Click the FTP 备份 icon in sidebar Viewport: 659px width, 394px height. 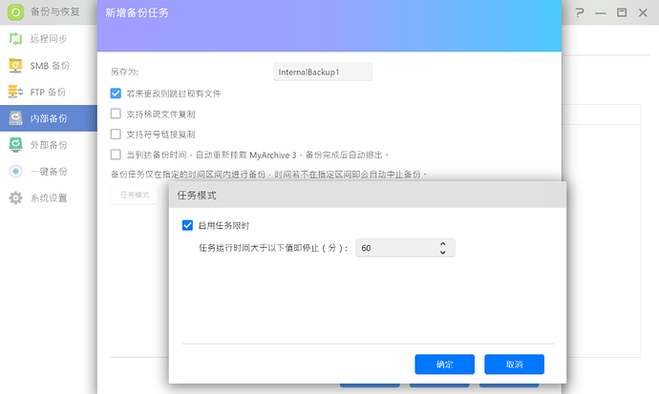15,93
